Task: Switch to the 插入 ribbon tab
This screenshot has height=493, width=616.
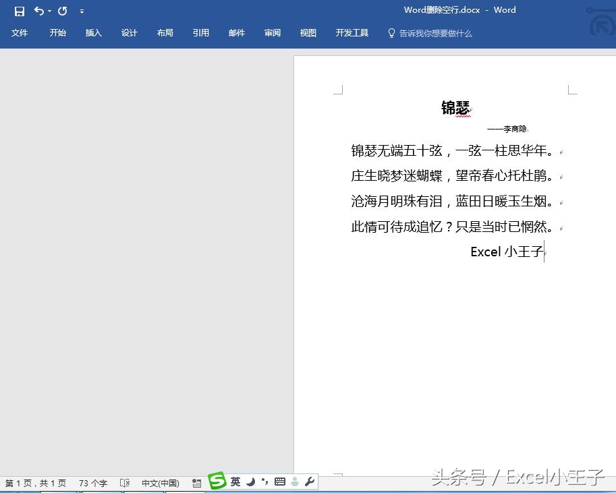Action: click(93, 32)
